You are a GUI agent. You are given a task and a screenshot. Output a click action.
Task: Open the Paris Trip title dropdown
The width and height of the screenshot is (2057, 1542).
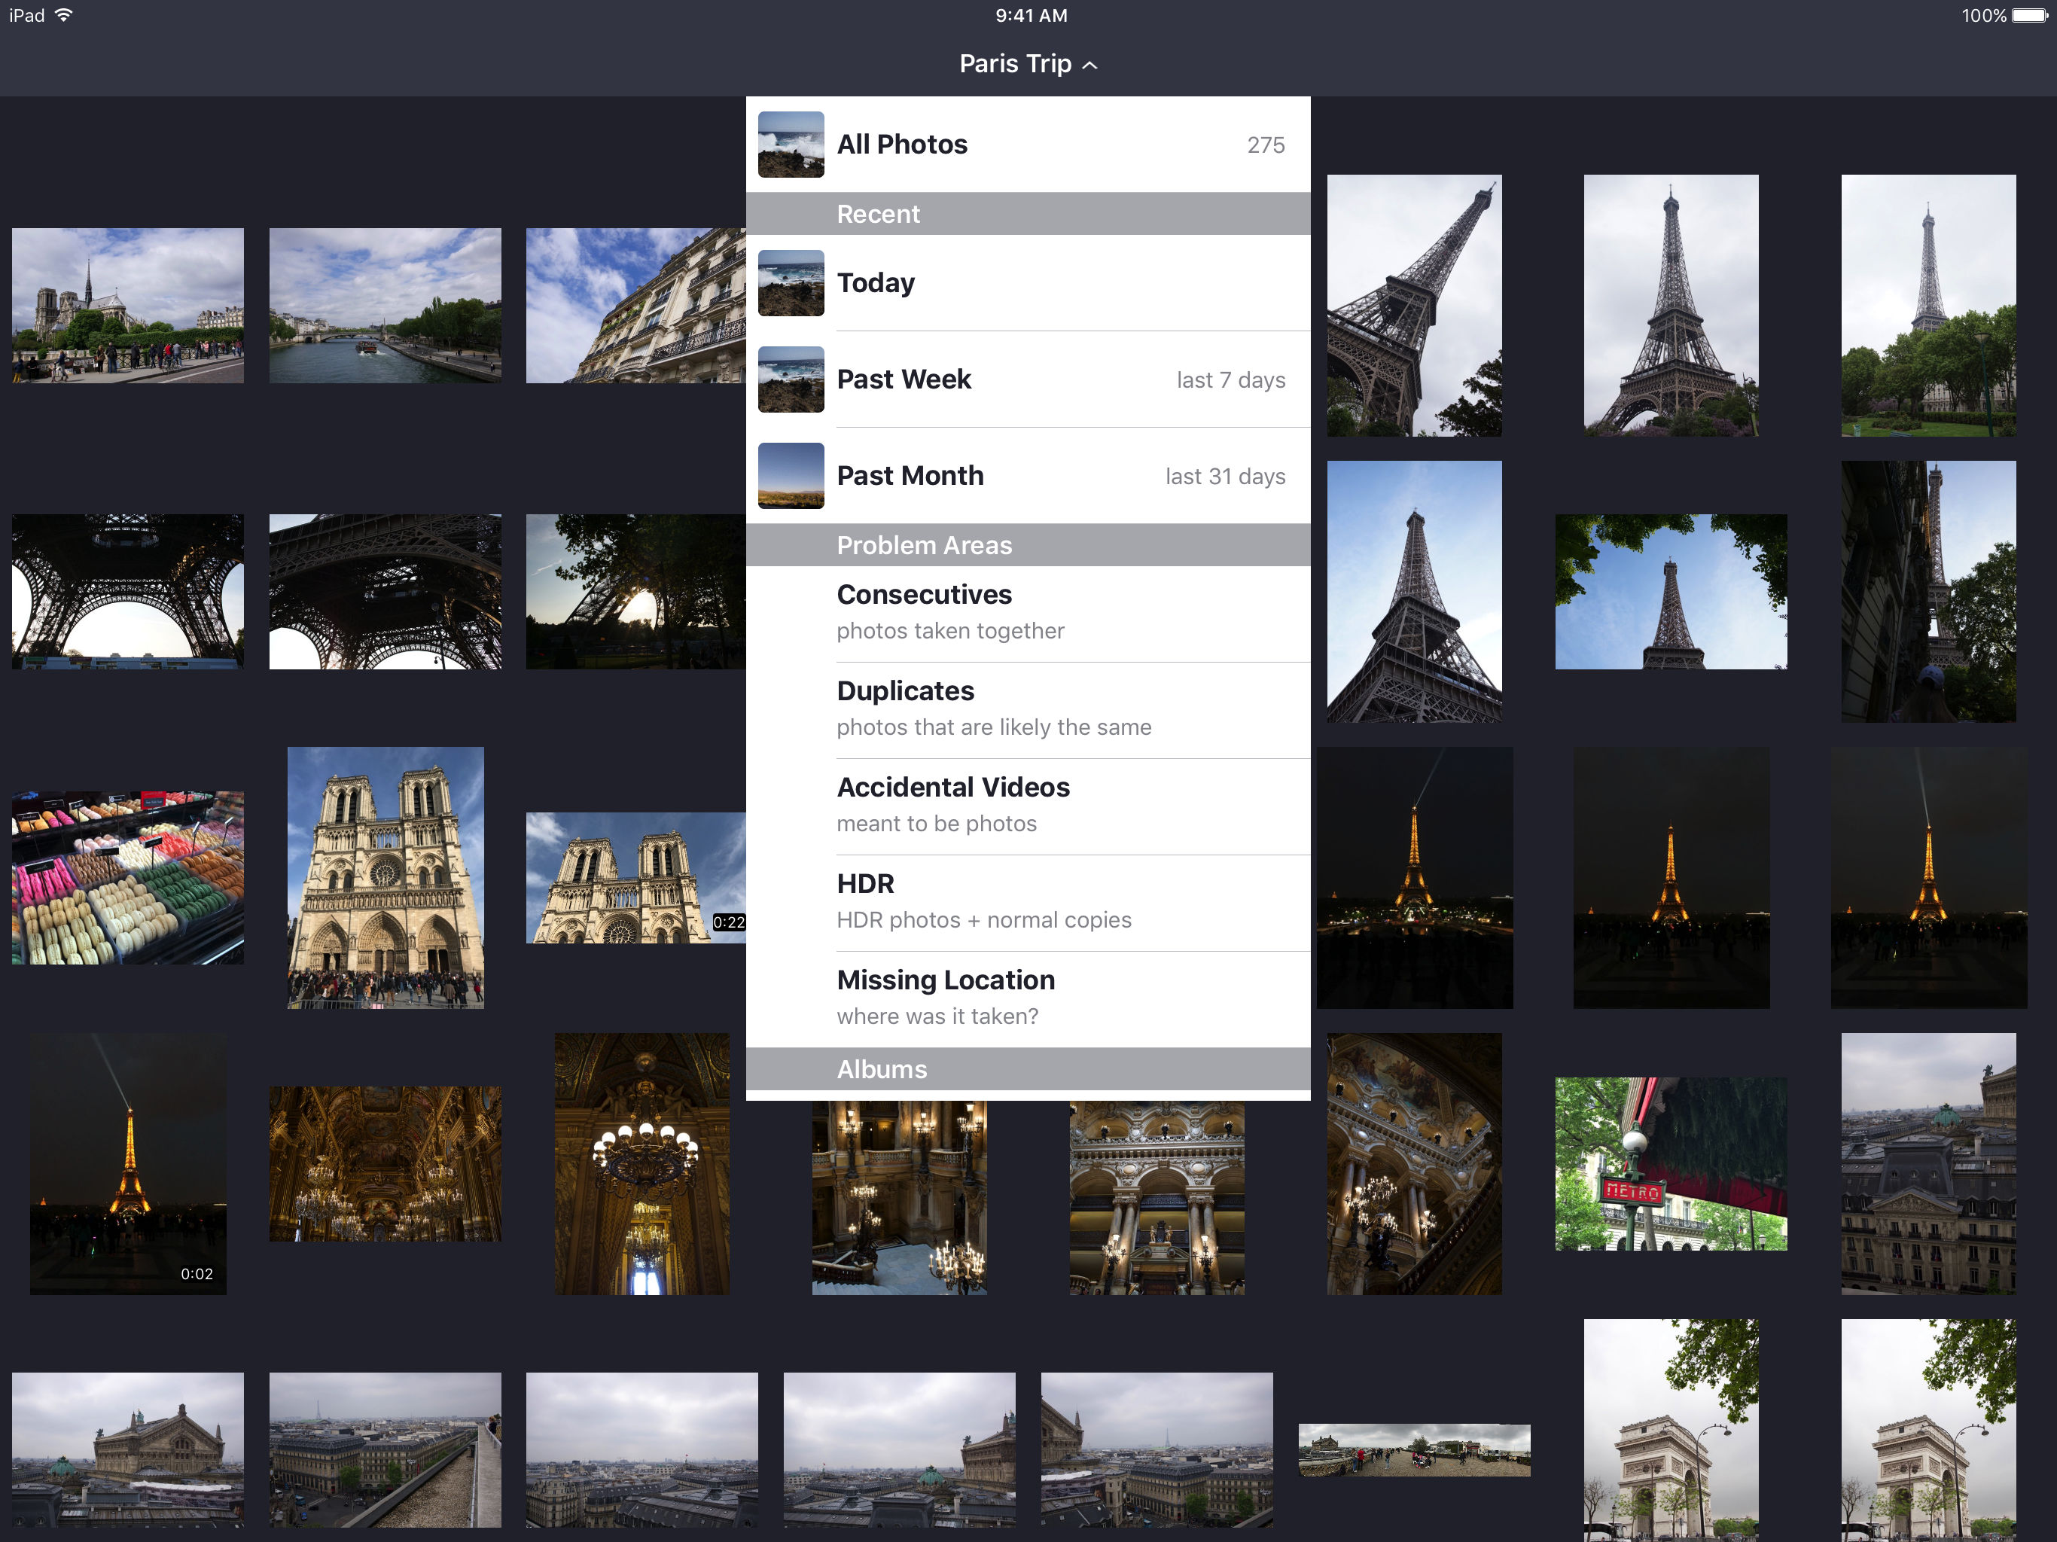1028,63
